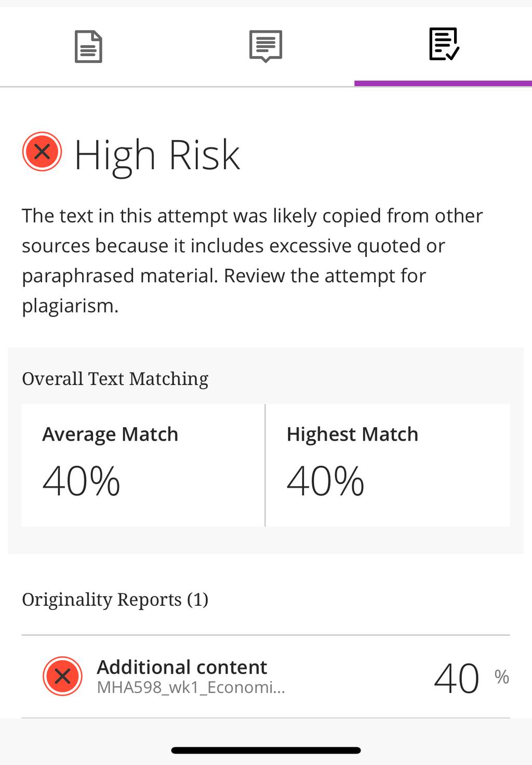This screenshot has height=765, width=532.
Task: Click the Overall Text Matching section title
Action: click(115, 379)
